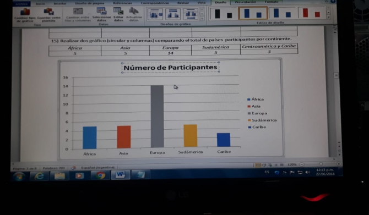Select the Número de Participantes chart title

170,68
